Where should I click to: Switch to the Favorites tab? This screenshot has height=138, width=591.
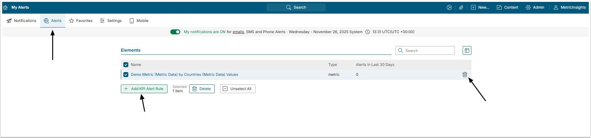pos(81,21)
